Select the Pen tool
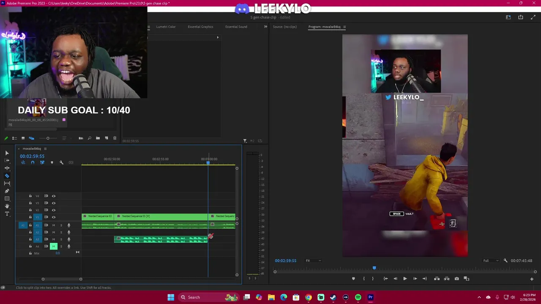This screenshot has height=304, width=541. [x=7, y=191]
